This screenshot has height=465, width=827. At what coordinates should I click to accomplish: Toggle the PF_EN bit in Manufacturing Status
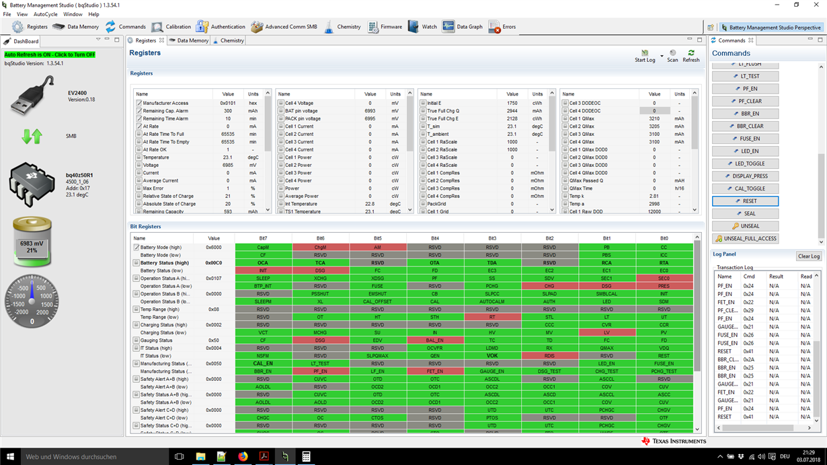click(x=320, y=371)
